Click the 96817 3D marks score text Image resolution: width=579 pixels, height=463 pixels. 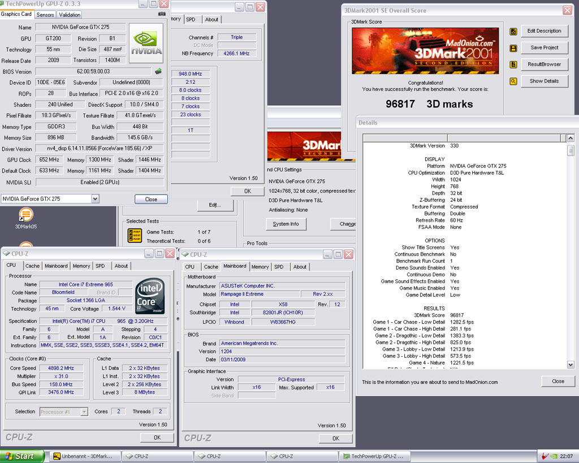(x=429, y=104)
